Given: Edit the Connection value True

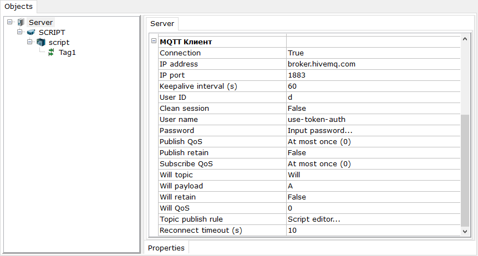Looking at the screenshot, I should click(x=373, y=53).
